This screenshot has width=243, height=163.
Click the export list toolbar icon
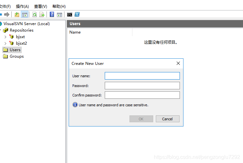[x=42, y=15]
